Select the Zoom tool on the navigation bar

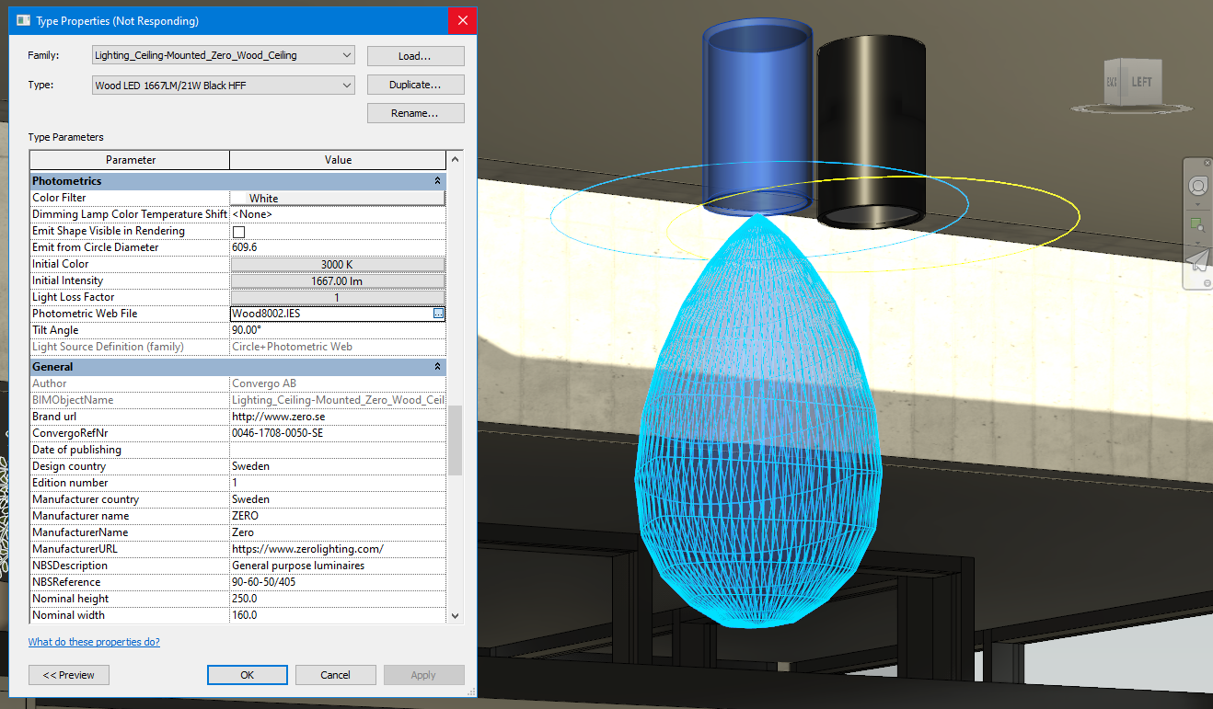1197,223
